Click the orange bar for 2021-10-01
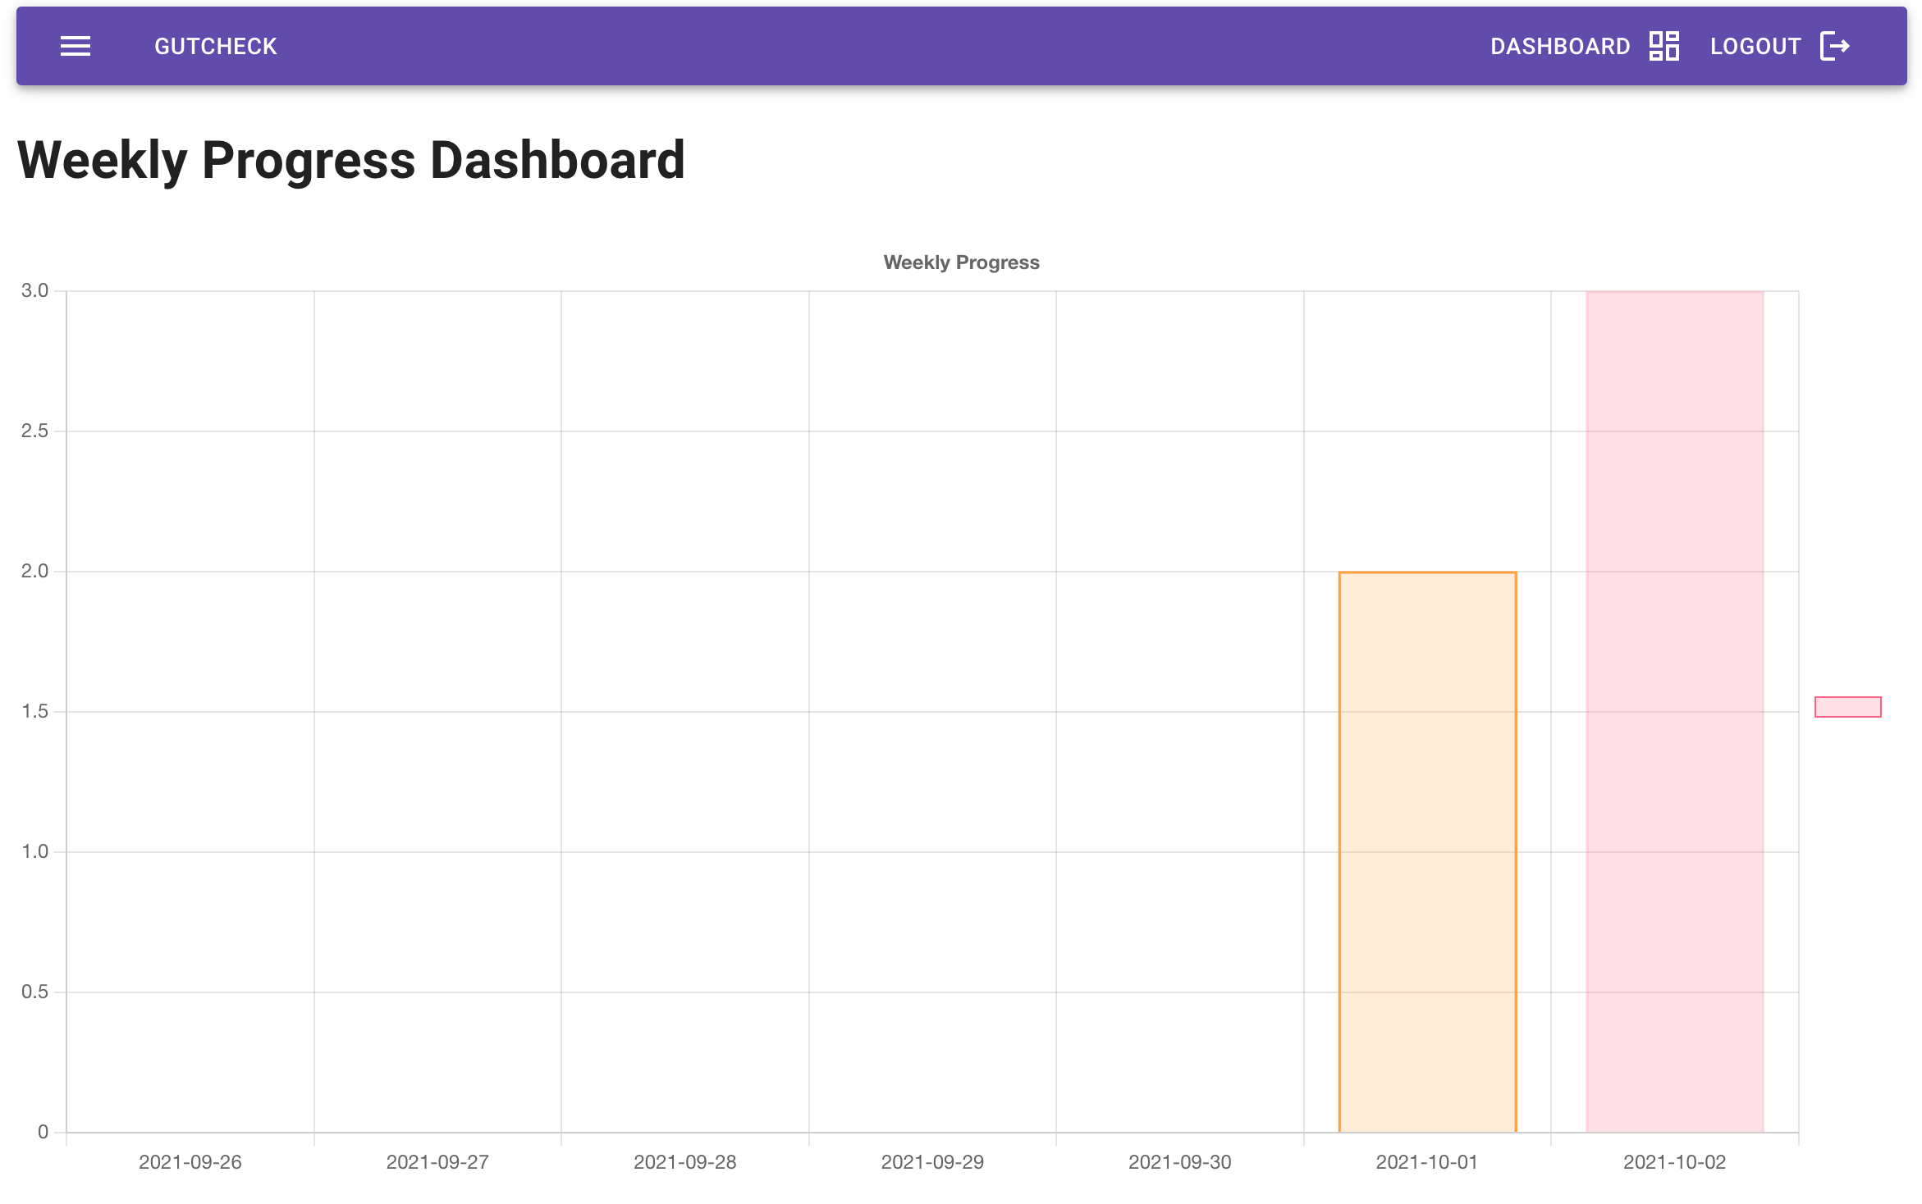 [x=1427, y=853]
